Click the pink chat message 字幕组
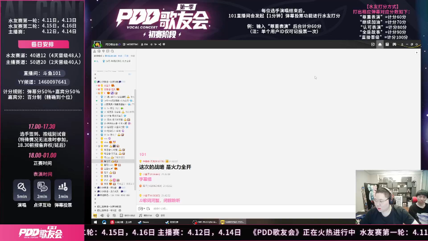 pyautogui.click(x=145, y=179)
